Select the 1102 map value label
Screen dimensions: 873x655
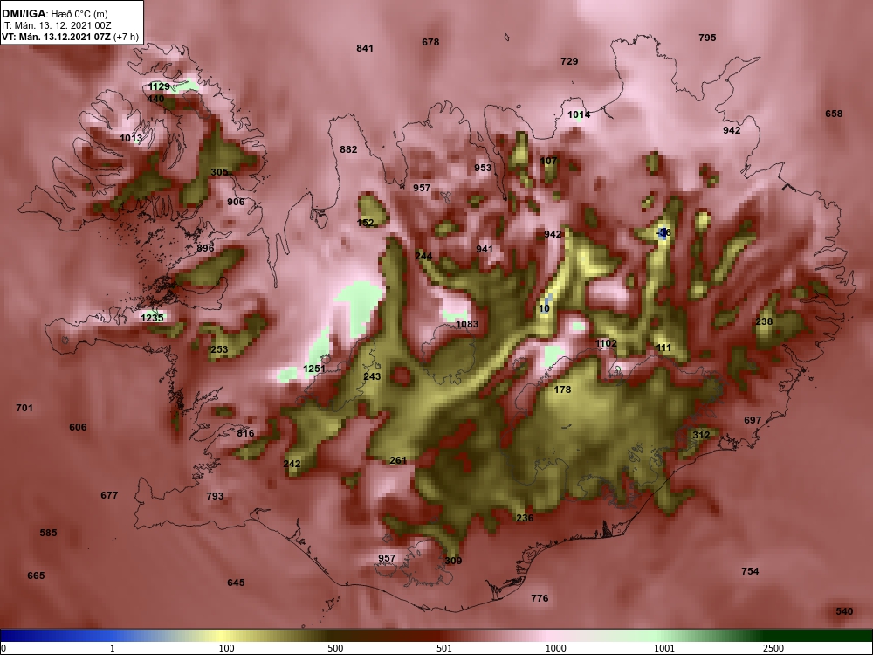[606, 343]
